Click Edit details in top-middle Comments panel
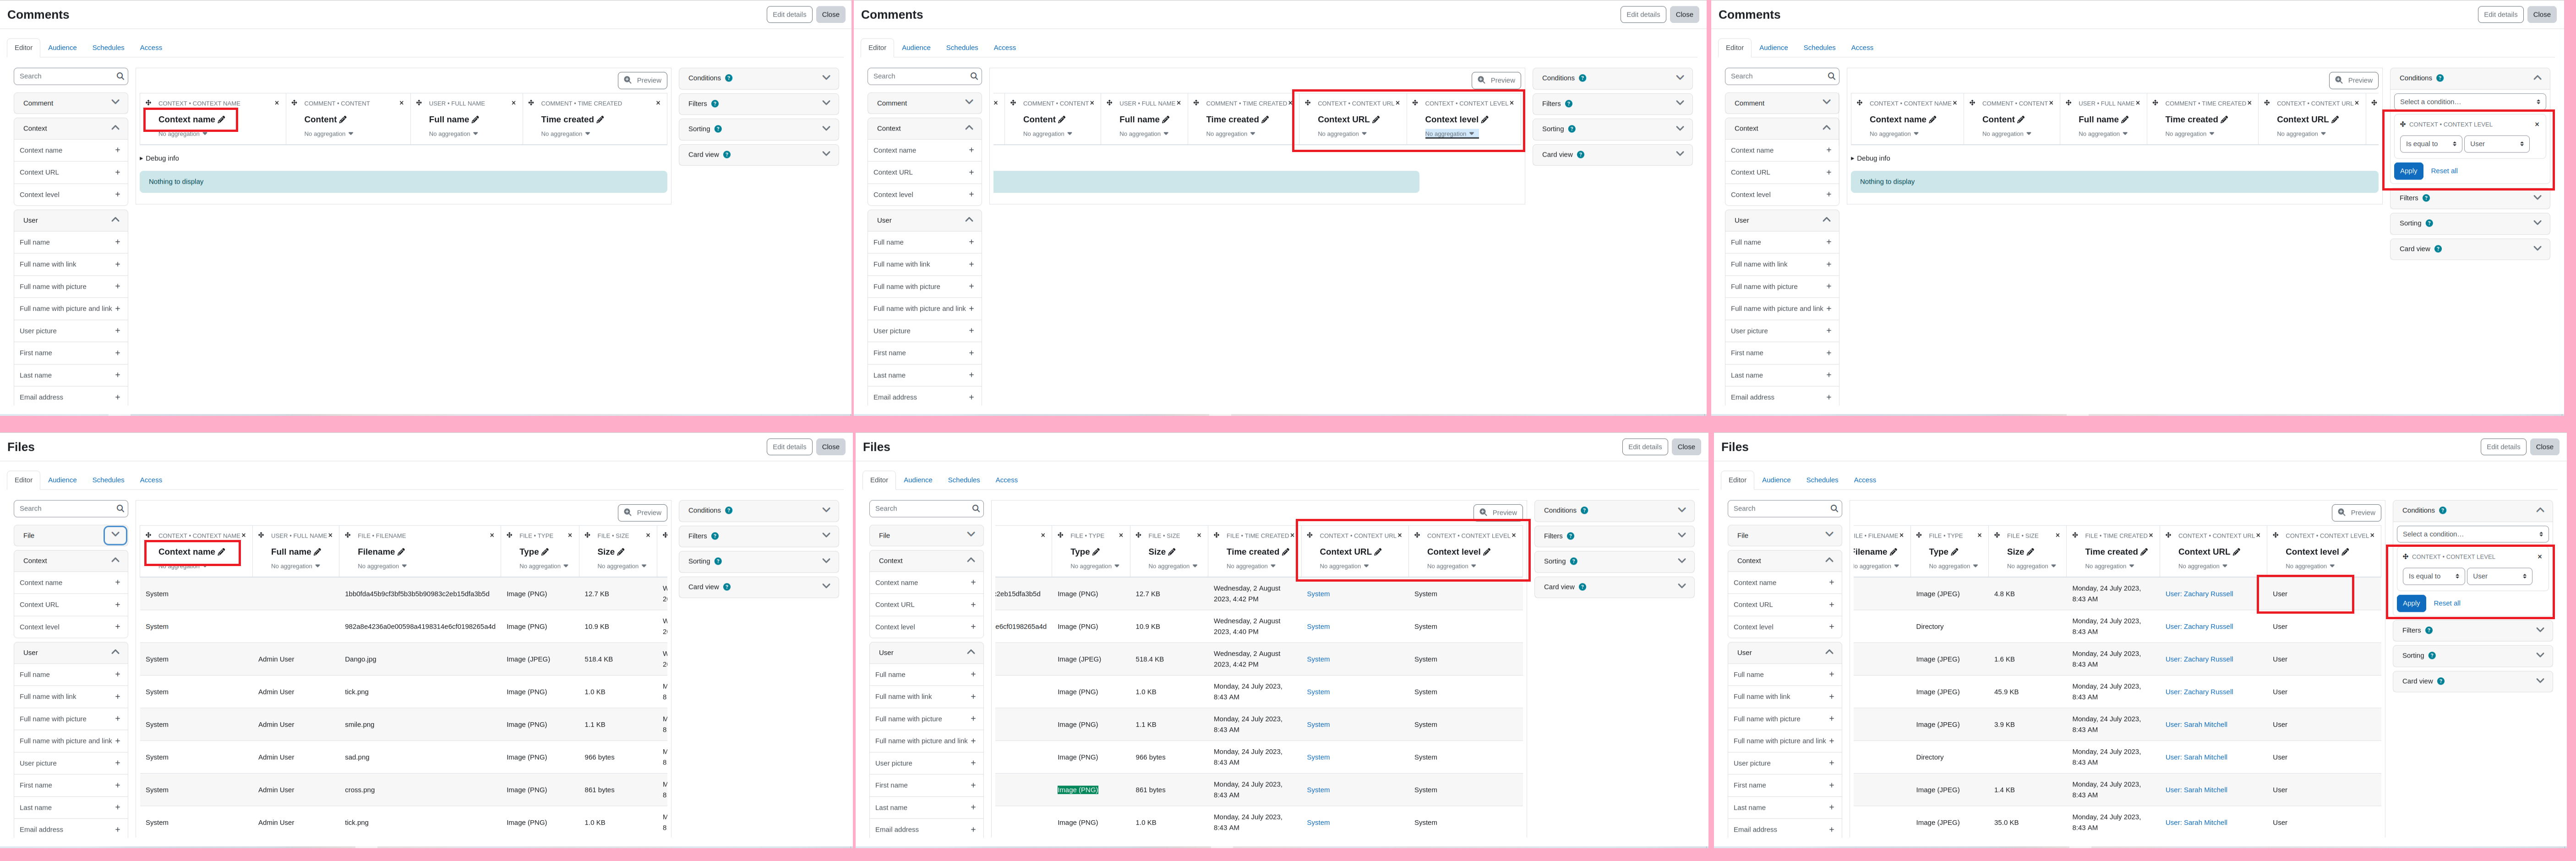Image resolution: width=2576 pixels, height=861 pixels. [1643, 15]
